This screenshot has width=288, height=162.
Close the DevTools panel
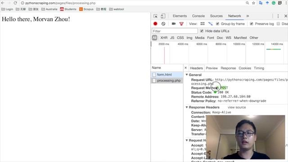[x=286, y=16]
